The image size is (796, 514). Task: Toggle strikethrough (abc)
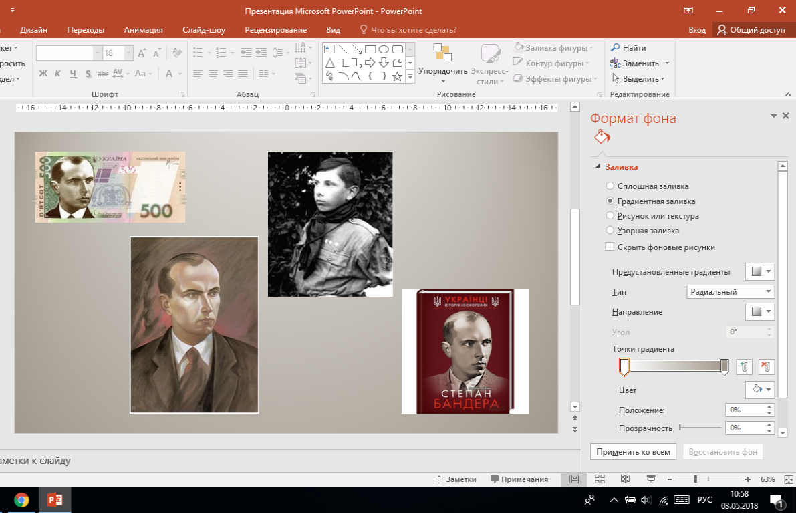103,74
